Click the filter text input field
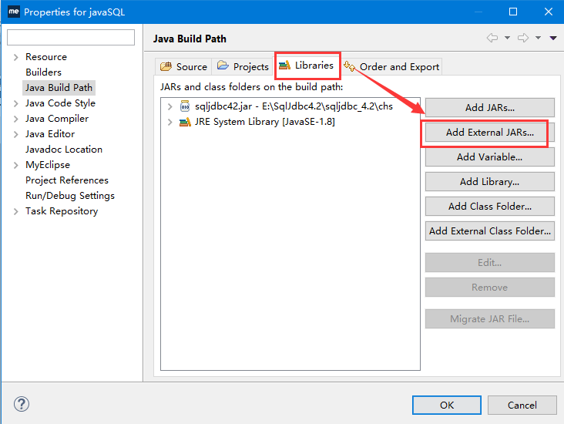Screen dimensions: 564x424 [x=71, y=38]
